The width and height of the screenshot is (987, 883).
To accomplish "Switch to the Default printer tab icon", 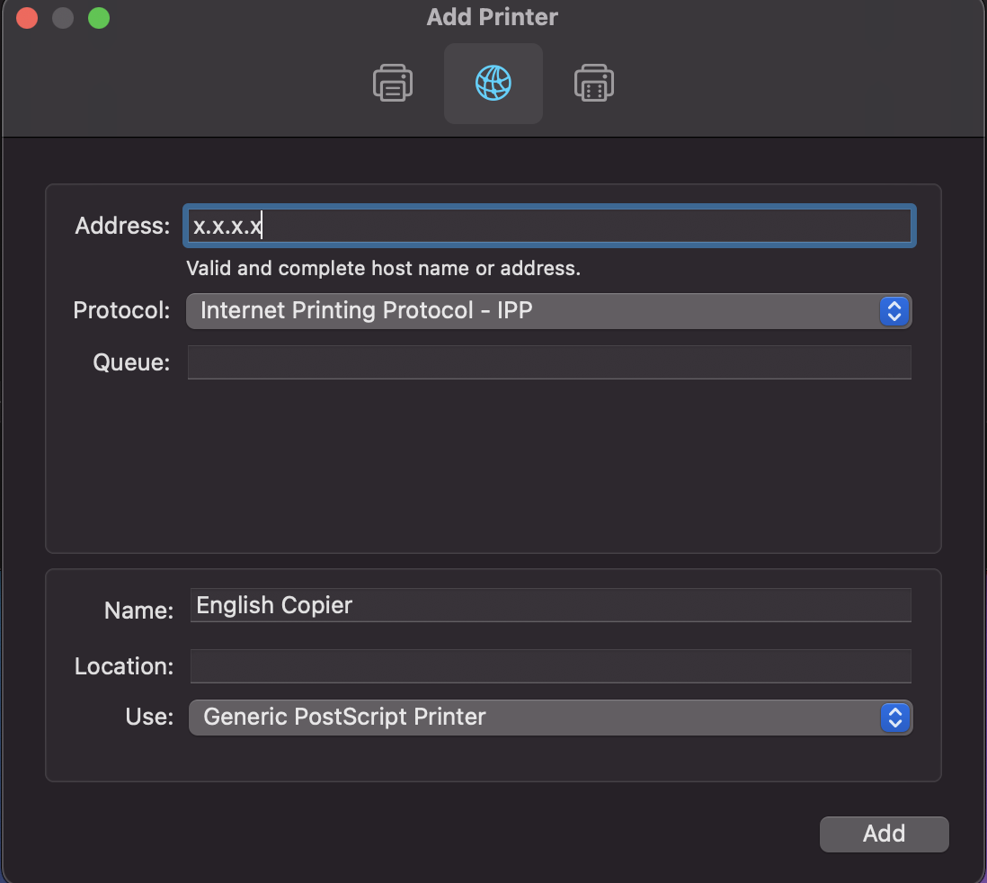I will click(x=393, y=84).
